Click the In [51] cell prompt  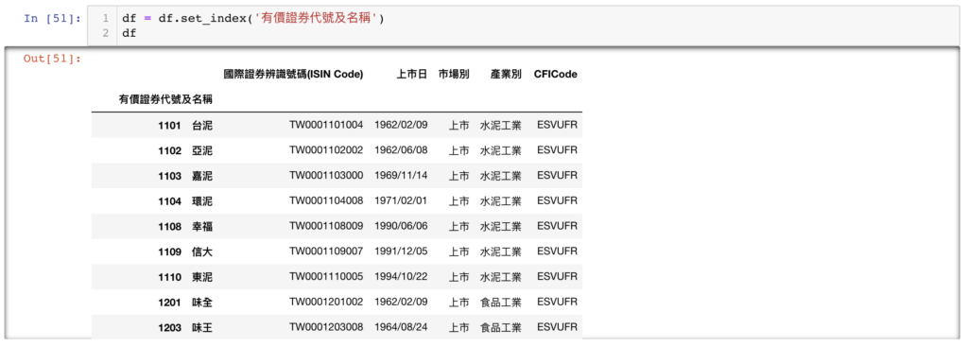coord(52,18)
